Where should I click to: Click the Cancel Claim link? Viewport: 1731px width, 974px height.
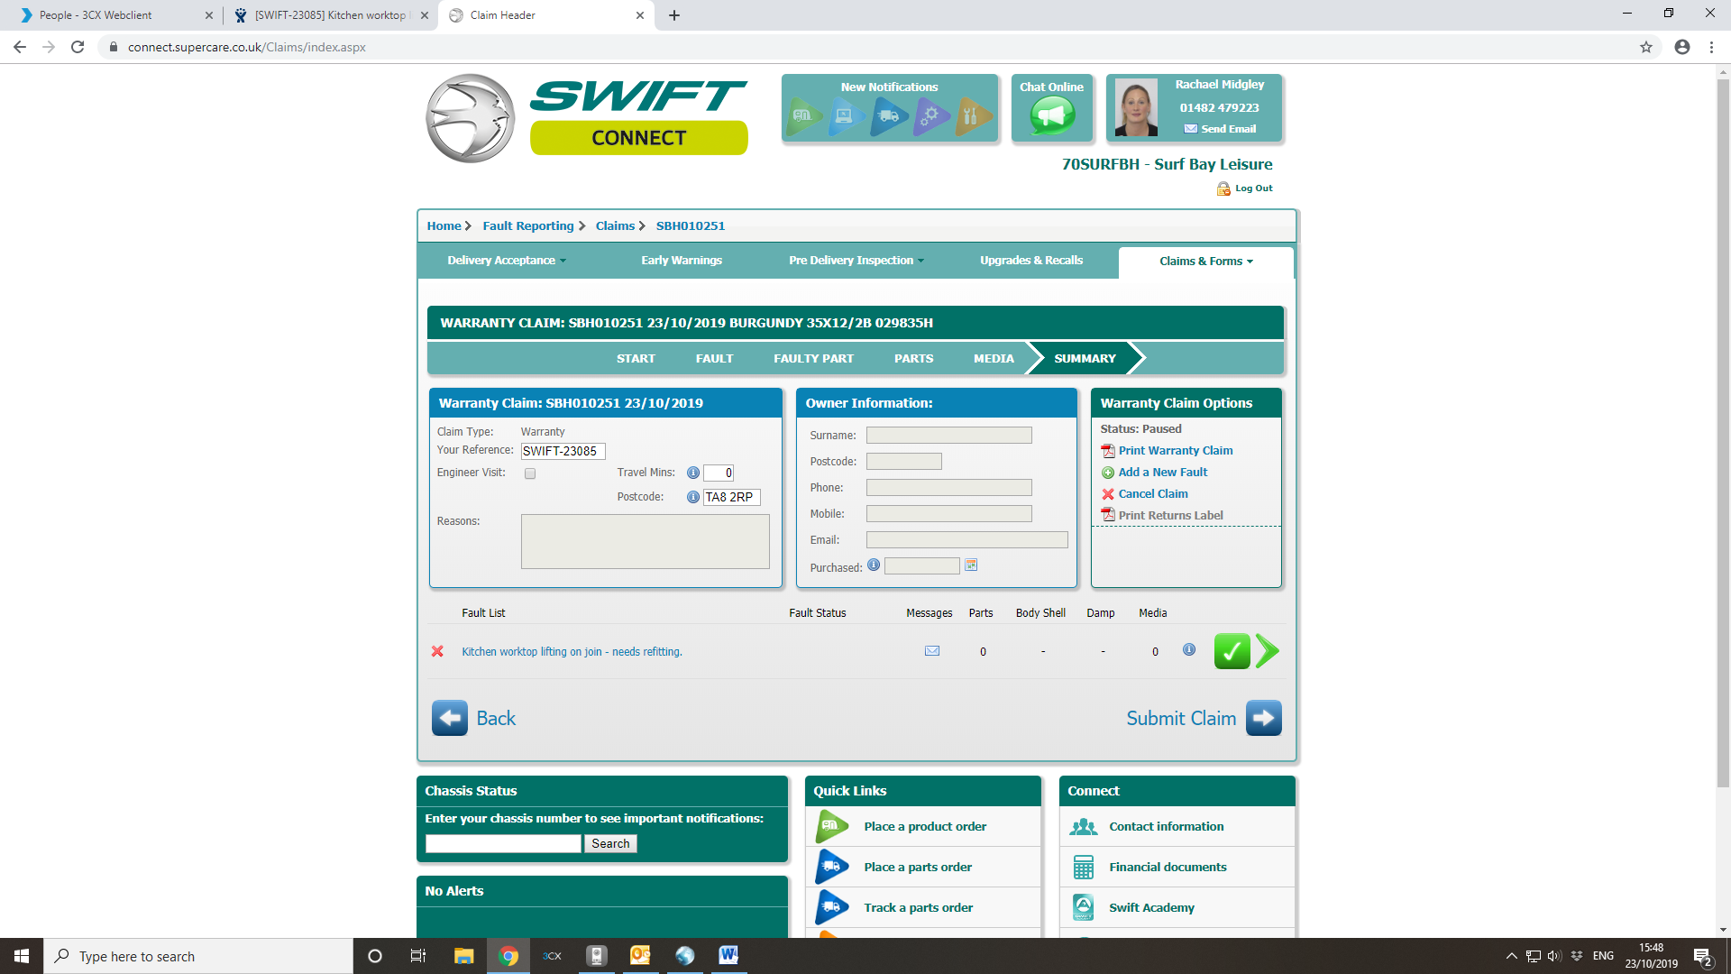coord(1152,493)
